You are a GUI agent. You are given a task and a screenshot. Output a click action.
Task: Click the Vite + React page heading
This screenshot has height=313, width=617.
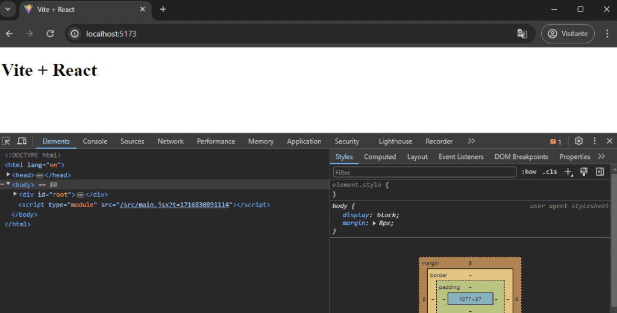(49, 70)
